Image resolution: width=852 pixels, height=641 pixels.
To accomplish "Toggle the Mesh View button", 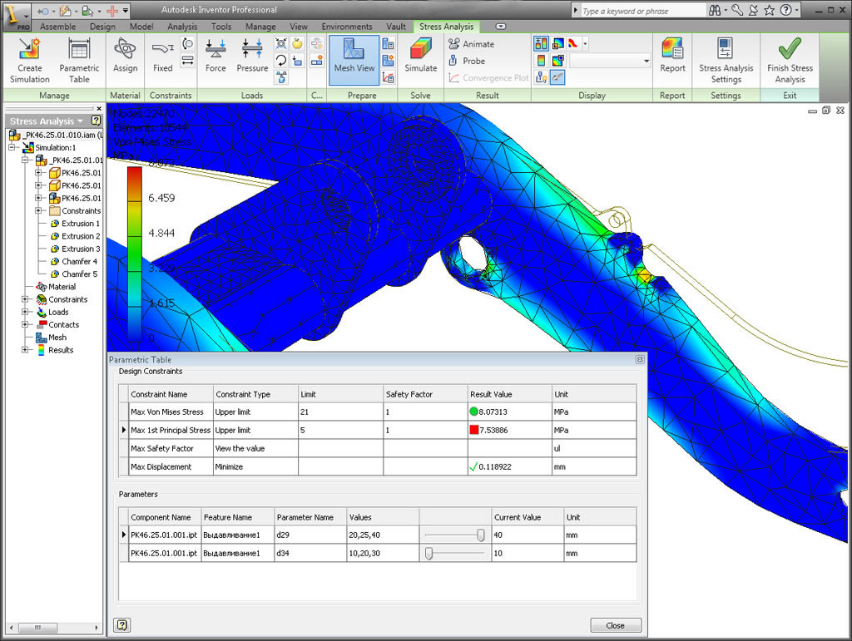I will pyautogui.click(x=354, y=60).
